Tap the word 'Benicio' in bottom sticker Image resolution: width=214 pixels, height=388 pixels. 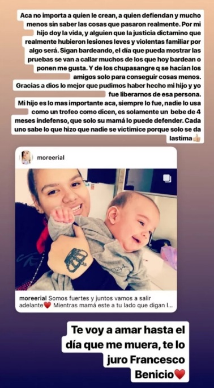click(x=155, y=374)
